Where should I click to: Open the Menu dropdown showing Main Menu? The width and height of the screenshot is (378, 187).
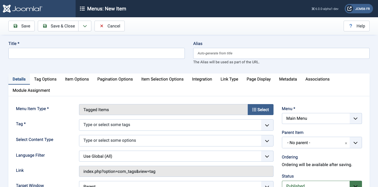tap(322, 118)
